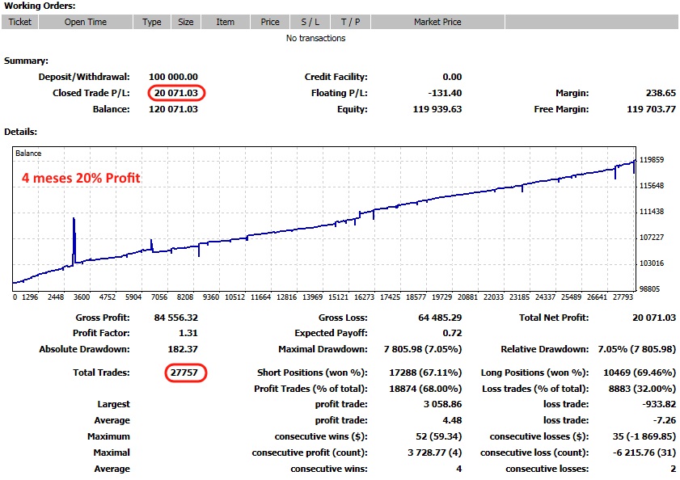The width and height of the screenshot is (680, 480).
Task: Click the Price column header
Action: click(x=270, y=22)
